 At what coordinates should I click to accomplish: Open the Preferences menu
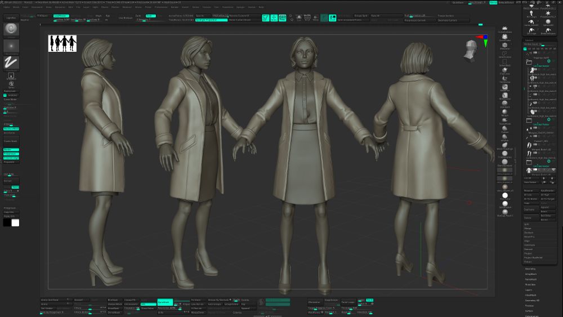(161, 7)
